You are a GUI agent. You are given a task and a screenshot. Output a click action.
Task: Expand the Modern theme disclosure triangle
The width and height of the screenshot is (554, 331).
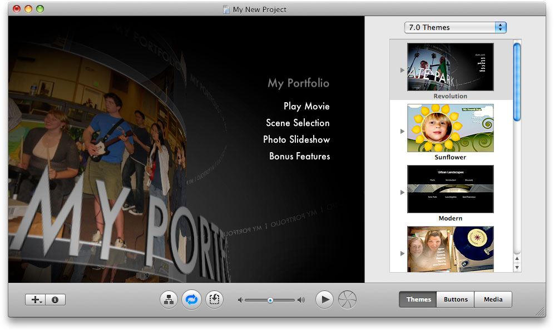point(403,192)
